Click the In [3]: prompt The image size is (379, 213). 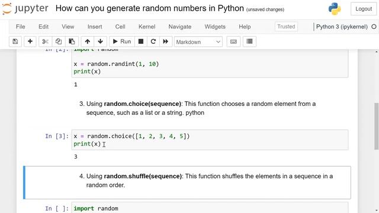57,136
